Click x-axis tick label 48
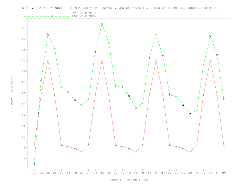Image resolution: width=244 pixels, height=188 pixels. (143, 173)
